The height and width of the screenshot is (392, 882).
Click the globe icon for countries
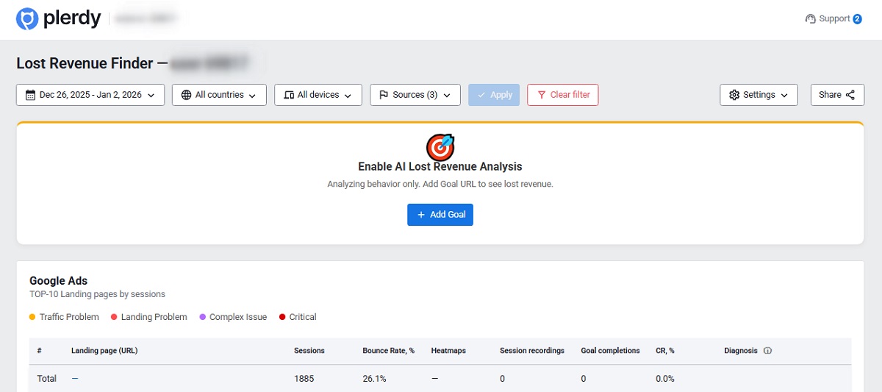point(186,95)
